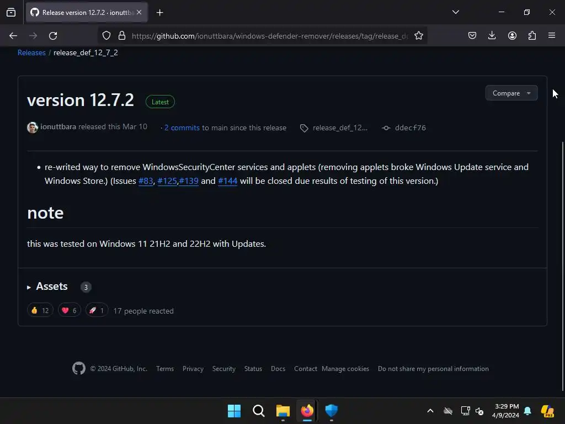This screenshot has width=565, height=424.
Task: Open Windows taskbar Search
Action: (x=258, y=411)
